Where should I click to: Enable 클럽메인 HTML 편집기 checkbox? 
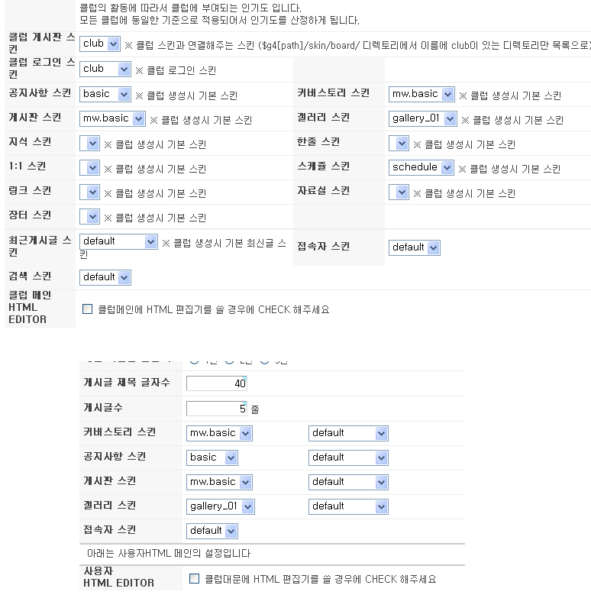pos(87,309)
